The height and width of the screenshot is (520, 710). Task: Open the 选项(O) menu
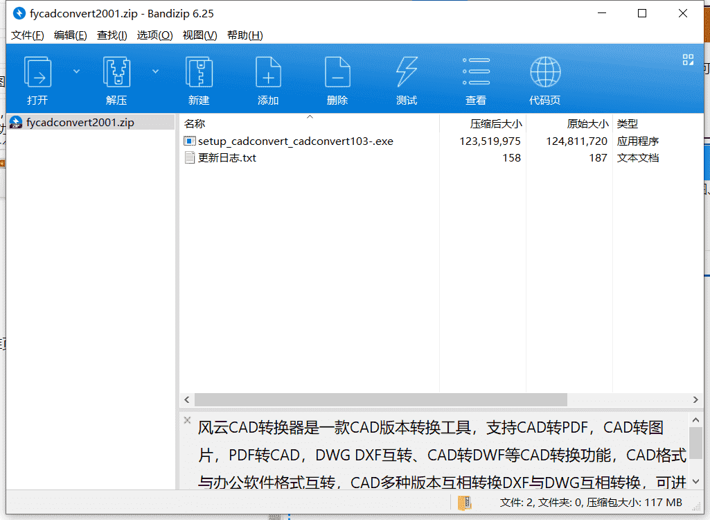pyautogui.click(x=154, y=35)
